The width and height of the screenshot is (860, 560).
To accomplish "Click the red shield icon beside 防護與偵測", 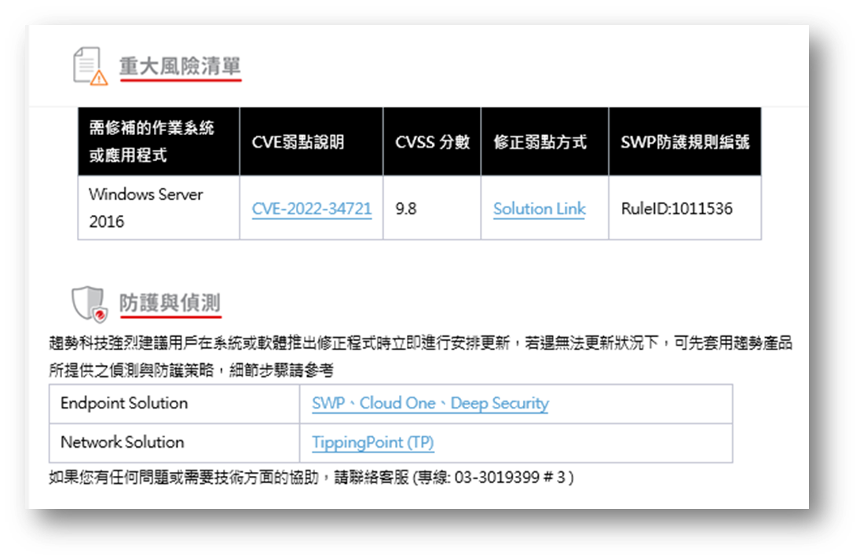I will pos(89,304).
